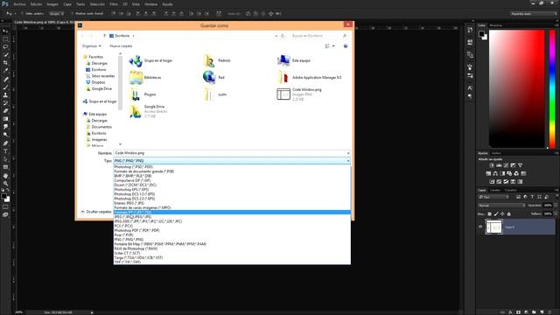The height and width of the screenshot is (315, 560).
Task: Click the lock all layer icon
Action: coord(509,213)
